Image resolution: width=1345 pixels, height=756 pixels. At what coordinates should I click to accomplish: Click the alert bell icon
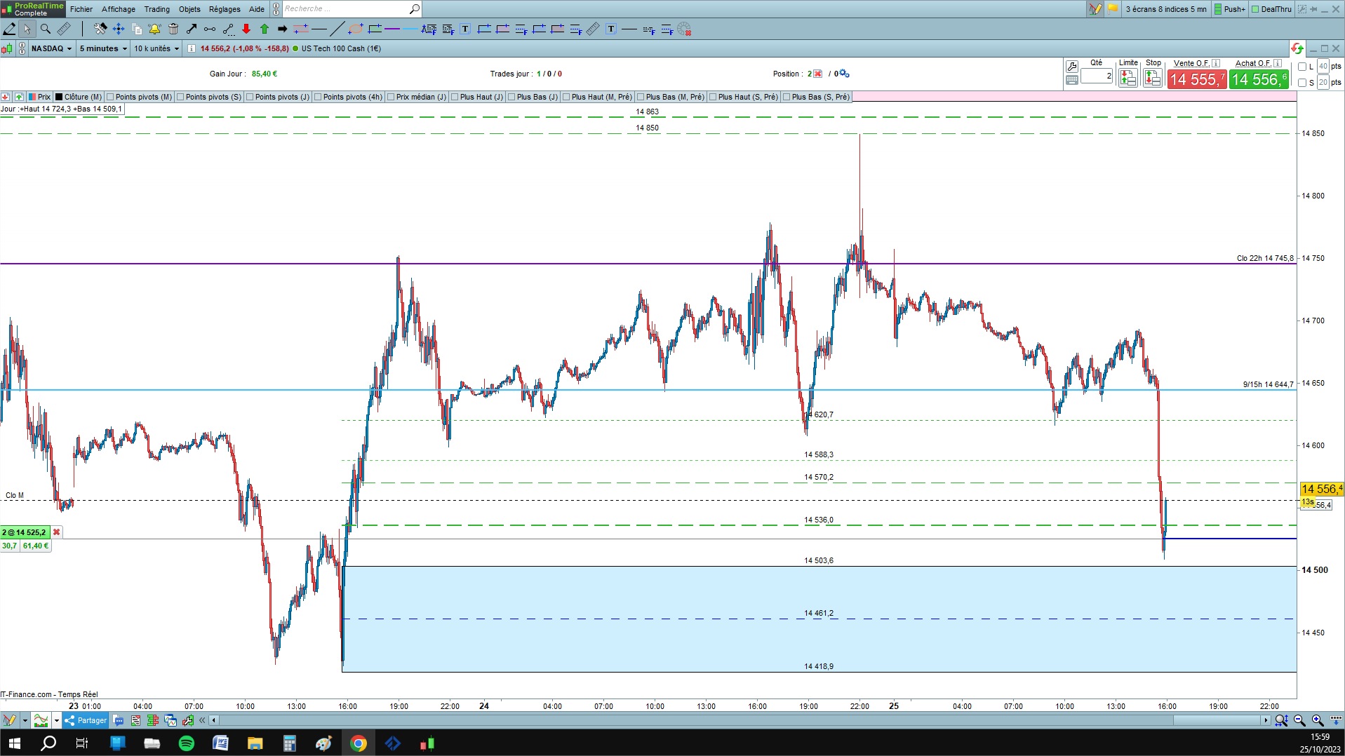coord(154,29)
